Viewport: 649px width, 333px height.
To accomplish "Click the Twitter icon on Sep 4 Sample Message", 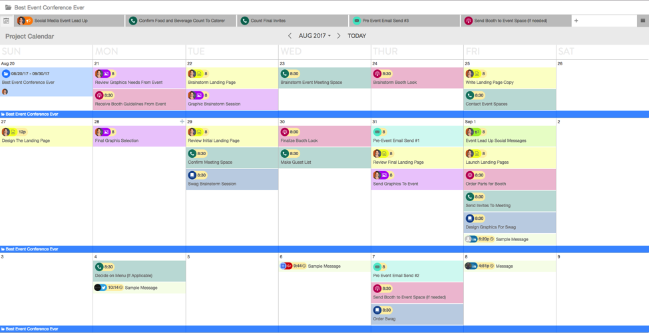I will [x=103, y=288].
